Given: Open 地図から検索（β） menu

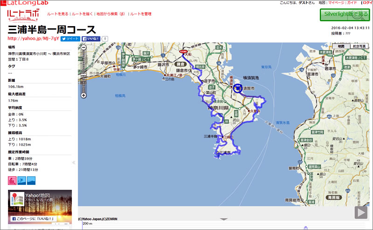Looking at the screenshot, I should (x=111, y=14).
